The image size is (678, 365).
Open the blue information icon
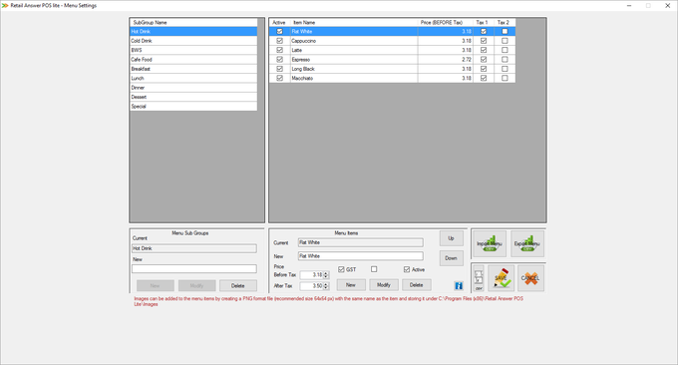[459, 286]
